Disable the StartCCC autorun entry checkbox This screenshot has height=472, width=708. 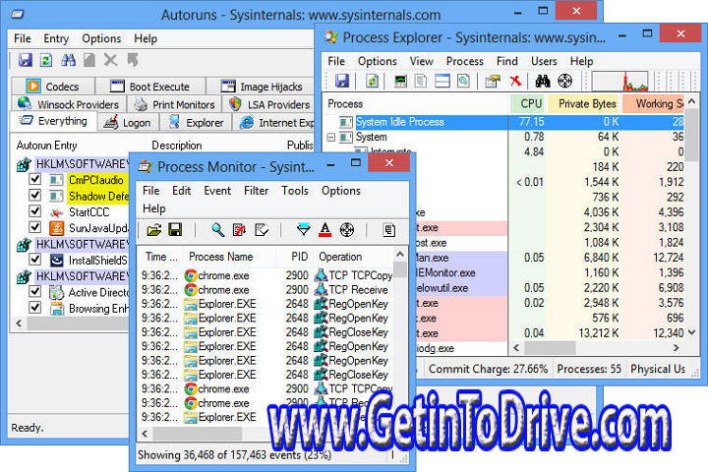click(34, 211)
